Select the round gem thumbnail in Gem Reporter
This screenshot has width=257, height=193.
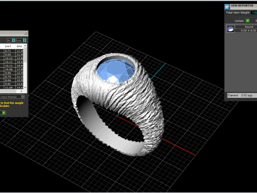click(230, 29)
